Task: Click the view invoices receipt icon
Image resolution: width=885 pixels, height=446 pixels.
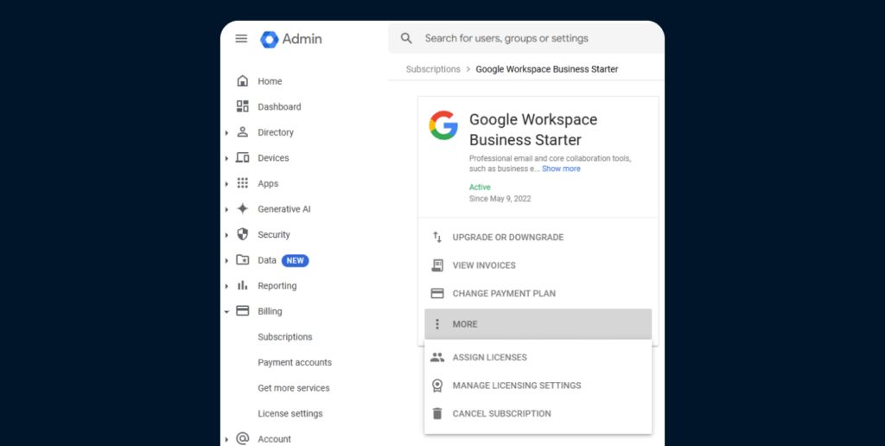Action: [437, 265]
